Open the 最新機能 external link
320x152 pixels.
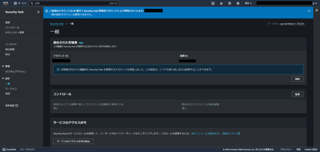point(12,106)
